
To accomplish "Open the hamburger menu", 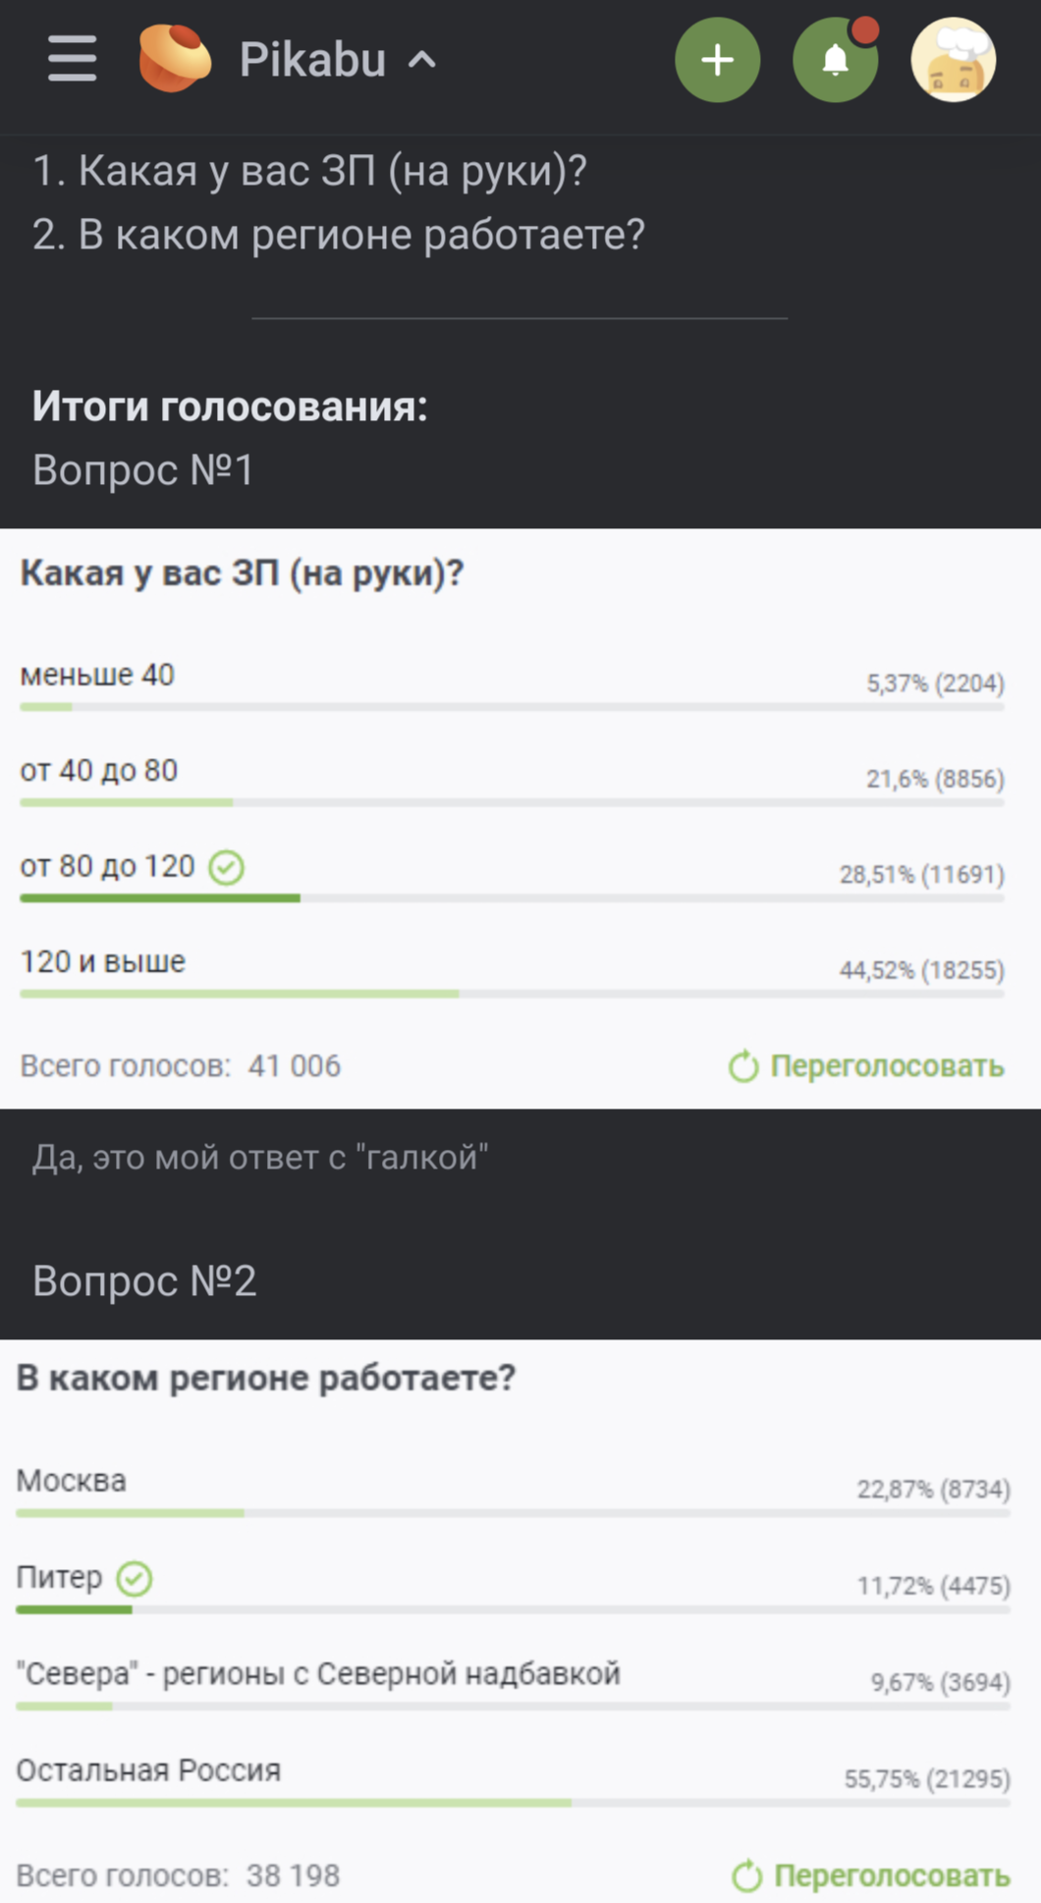I will coord(72,59).
